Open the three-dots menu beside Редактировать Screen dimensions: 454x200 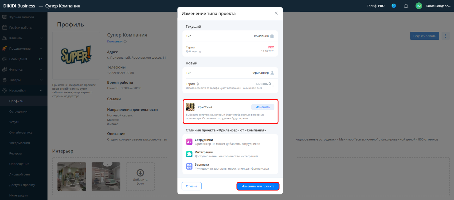coord(445,36)
